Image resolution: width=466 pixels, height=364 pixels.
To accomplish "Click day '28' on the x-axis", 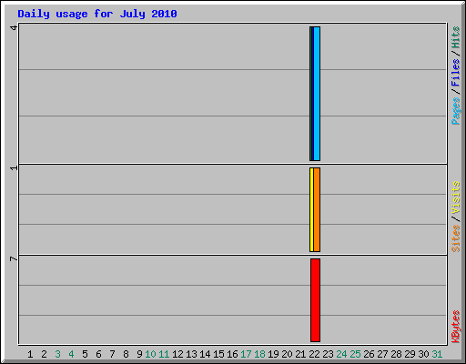I will tap(397, 354).
